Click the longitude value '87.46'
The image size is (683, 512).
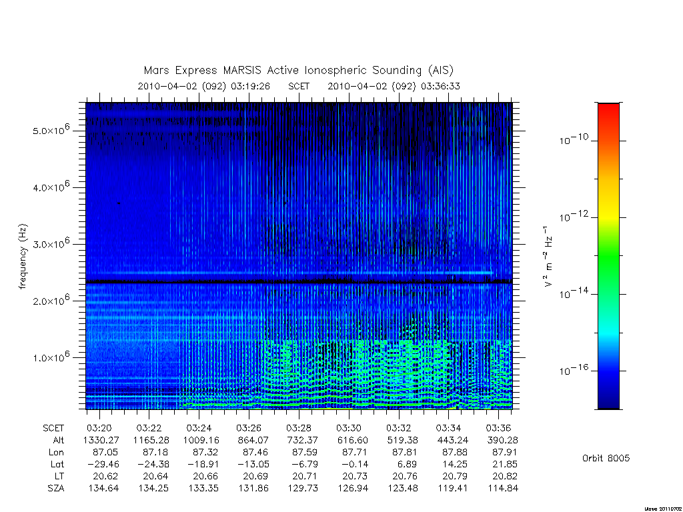(255, 453)
